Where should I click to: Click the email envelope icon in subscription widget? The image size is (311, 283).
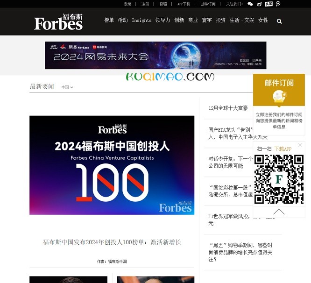click(x=279, y=97)
